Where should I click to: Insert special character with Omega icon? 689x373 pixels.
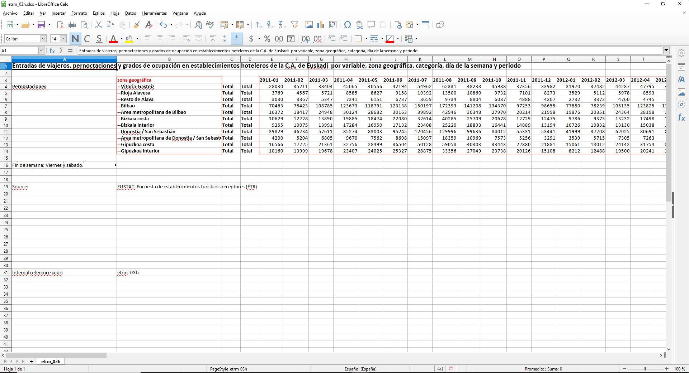click(x=347, y=25)
